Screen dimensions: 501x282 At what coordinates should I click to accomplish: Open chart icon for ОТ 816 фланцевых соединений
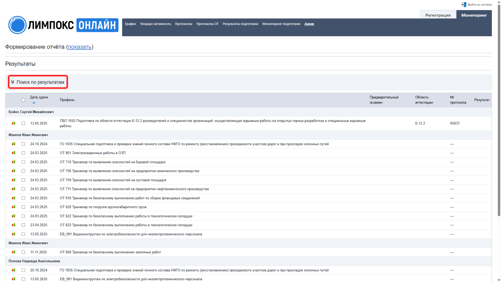pyautogui.click(x=14, y=198)
